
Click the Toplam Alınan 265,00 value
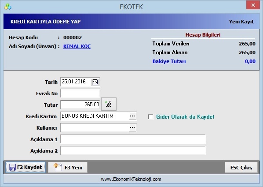[247, 52]
